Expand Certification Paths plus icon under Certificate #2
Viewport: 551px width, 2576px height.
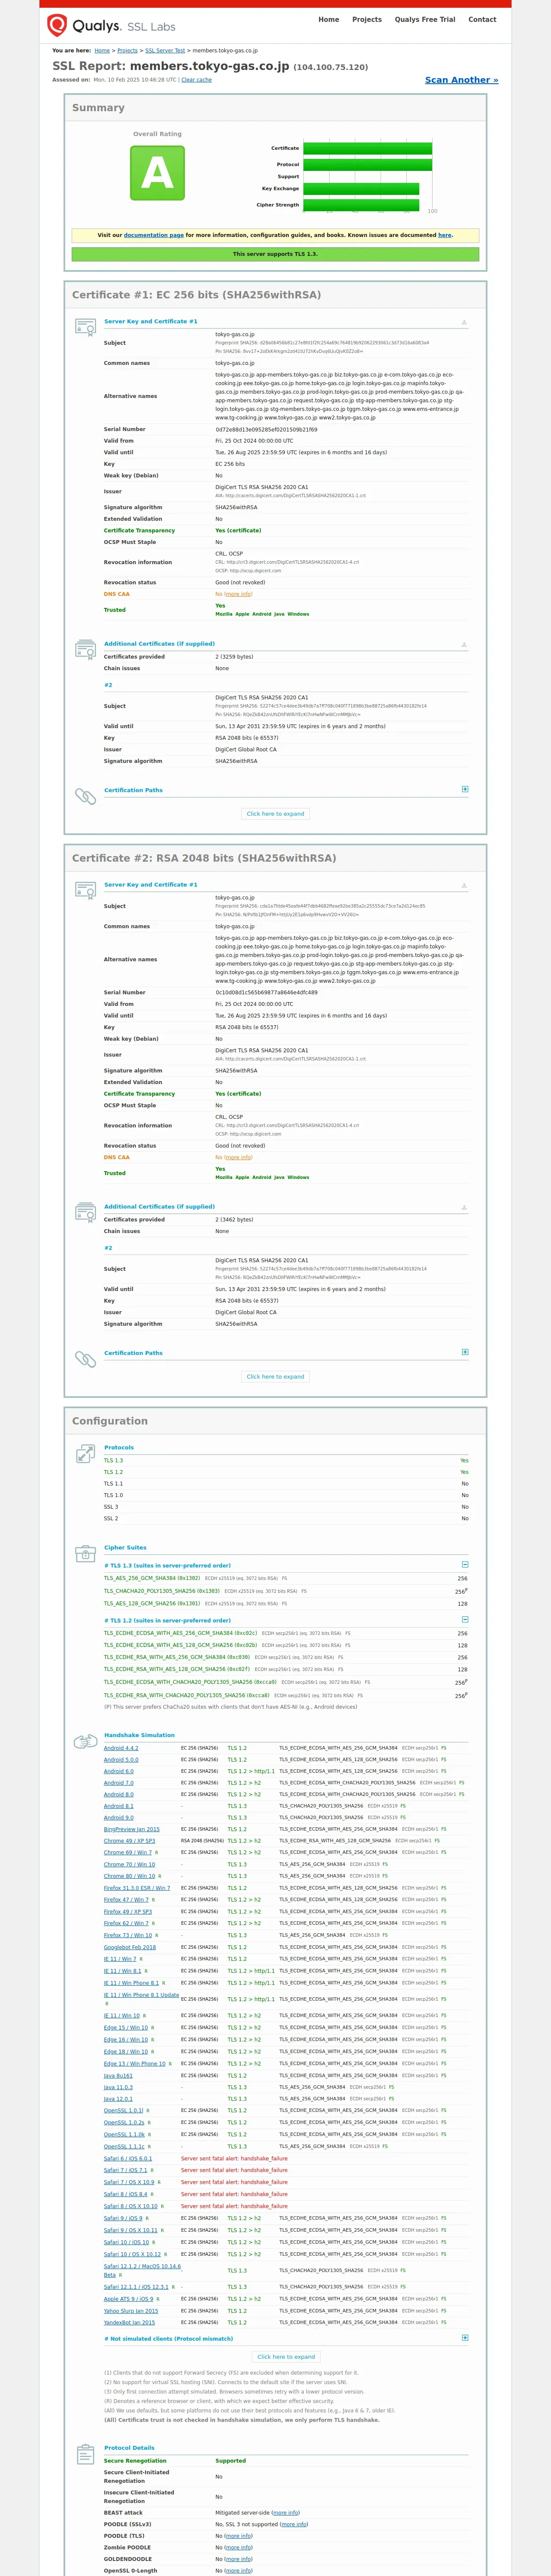point(465,1352)
